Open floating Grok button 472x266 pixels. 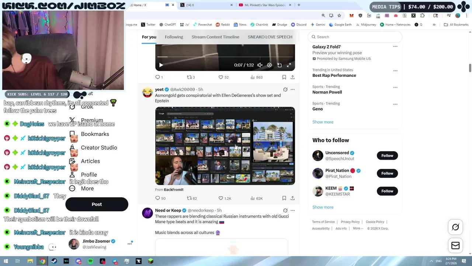coord(455,227)
